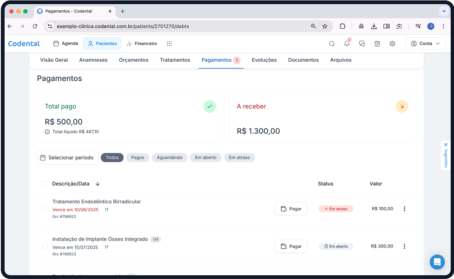Open the support chat bubble widget
Image resolution: width=454 pixels, height=279 pixels.
click(437, 262)
